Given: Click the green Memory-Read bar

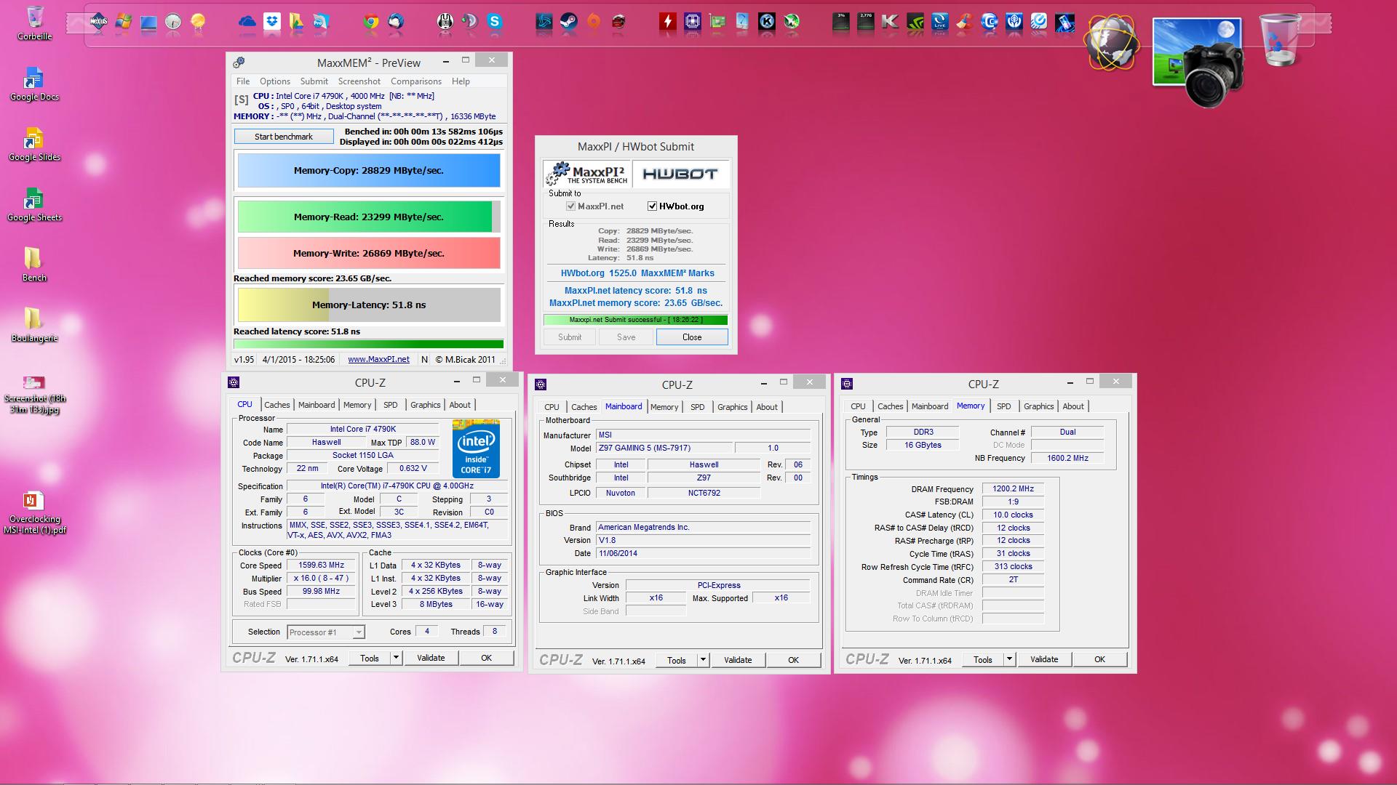Looking at the screenshot, I should [x=369, y=217].
